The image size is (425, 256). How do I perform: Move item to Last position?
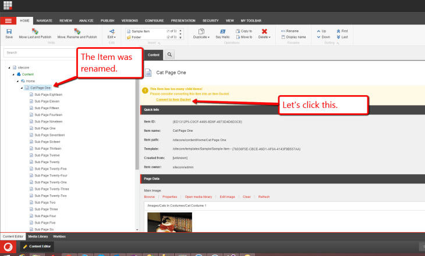(x=342, y=37)
